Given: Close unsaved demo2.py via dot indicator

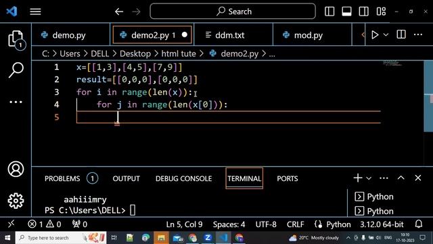Looking at the screenshot, I should pos(185,35).
